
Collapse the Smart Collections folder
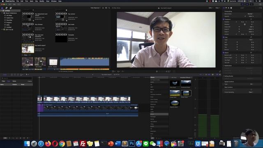(x=2, y=13)
